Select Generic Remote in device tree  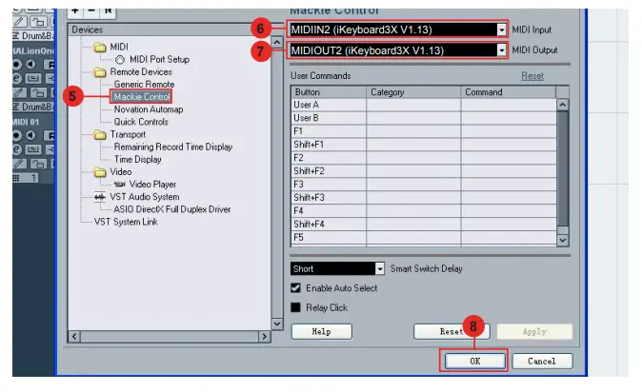tap(144, 85)
